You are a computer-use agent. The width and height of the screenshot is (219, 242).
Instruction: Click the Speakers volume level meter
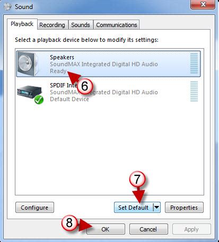pyautogui.click(x=194, y=63)
